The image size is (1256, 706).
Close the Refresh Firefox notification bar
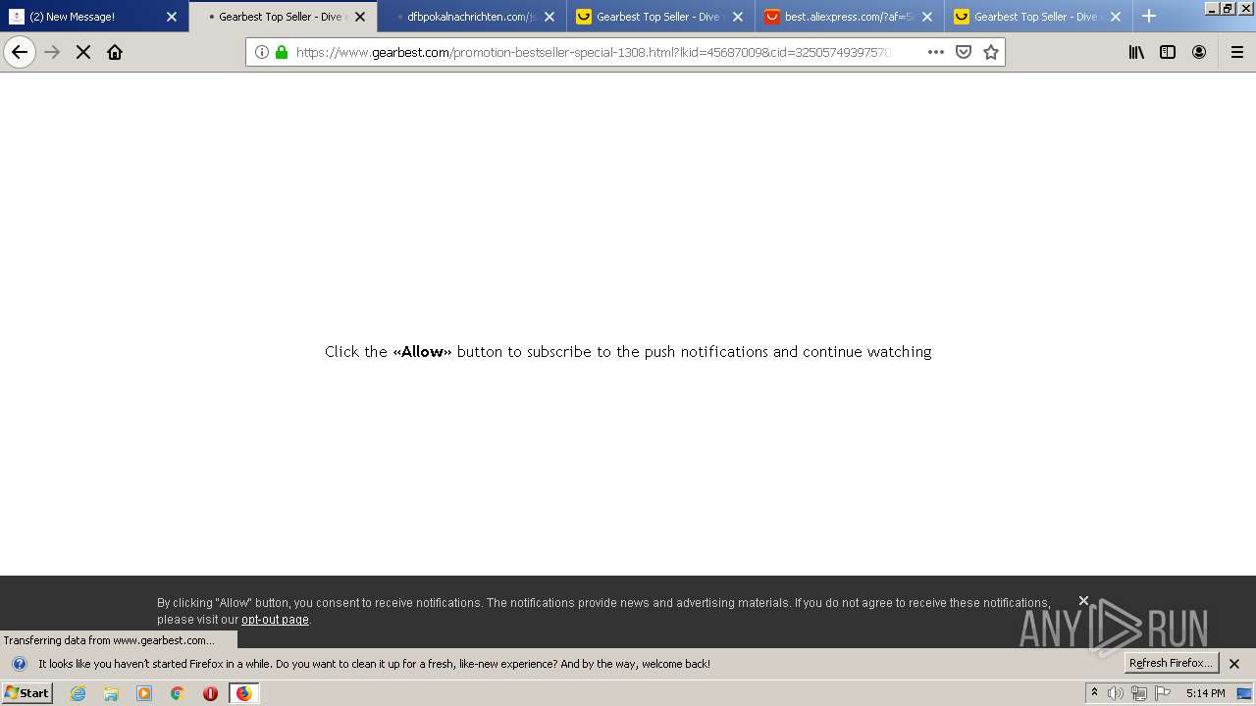1234,664
